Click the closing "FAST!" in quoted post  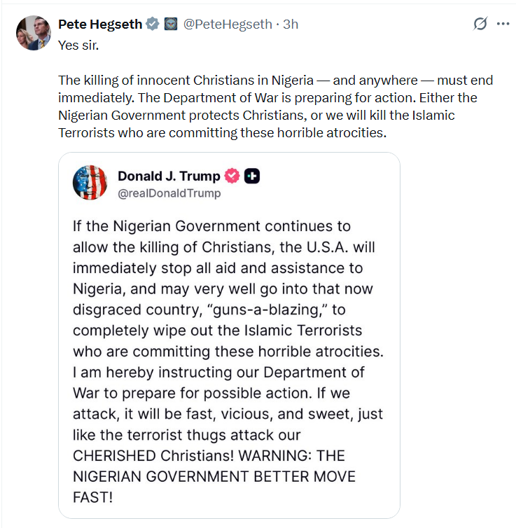click(x=92, y=497)
